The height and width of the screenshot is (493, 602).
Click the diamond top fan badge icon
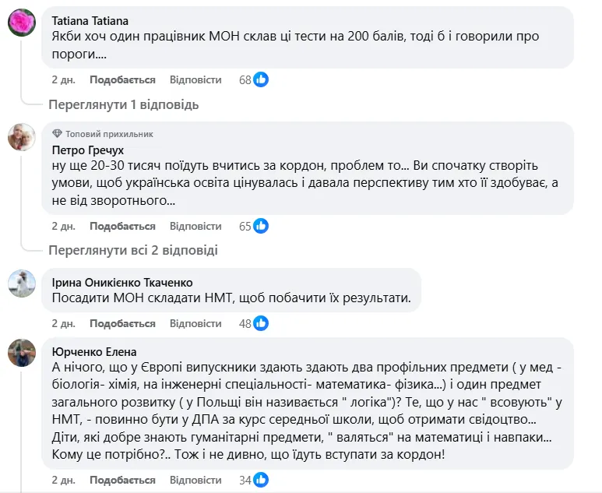coord(57,133)
